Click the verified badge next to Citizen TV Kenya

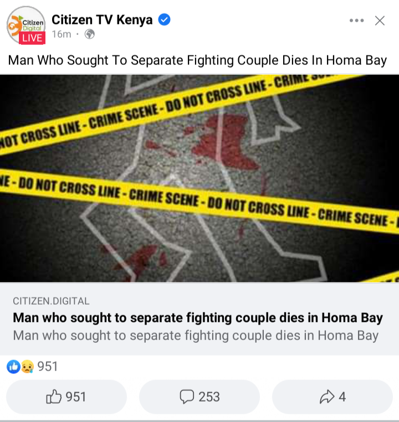164,19
